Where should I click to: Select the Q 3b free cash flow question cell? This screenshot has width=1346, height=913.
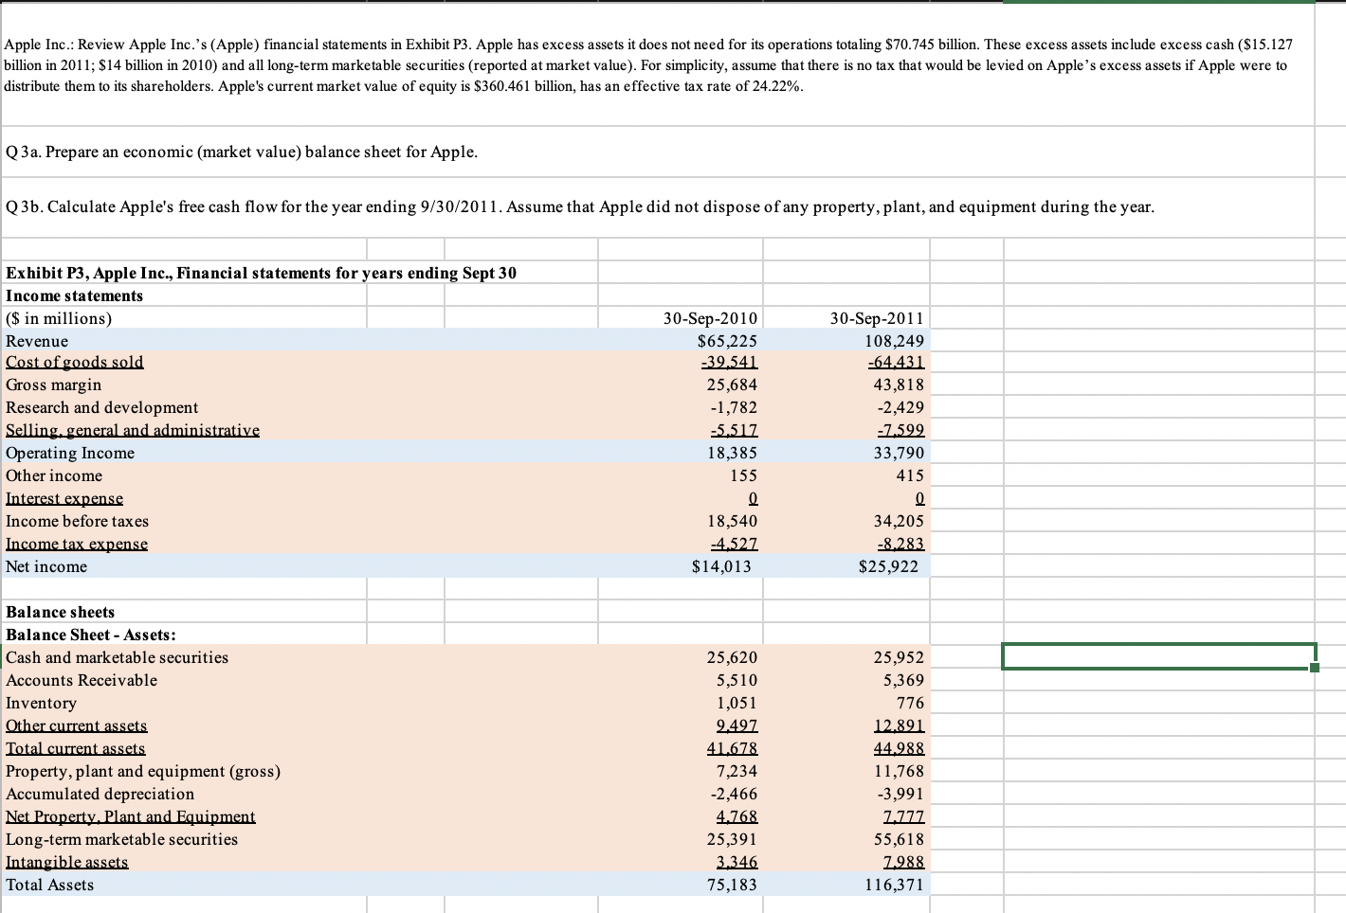579,206
